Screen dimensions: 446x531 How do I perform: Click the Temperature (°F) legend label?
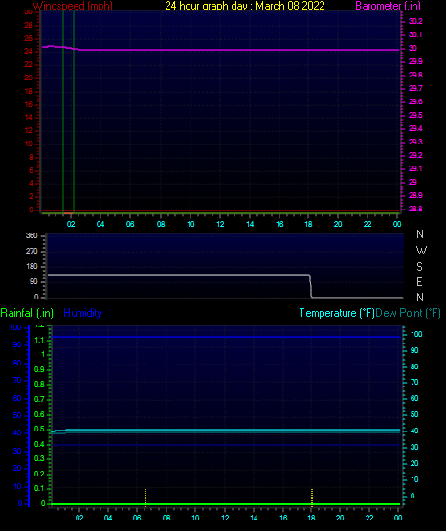point(337,313)
